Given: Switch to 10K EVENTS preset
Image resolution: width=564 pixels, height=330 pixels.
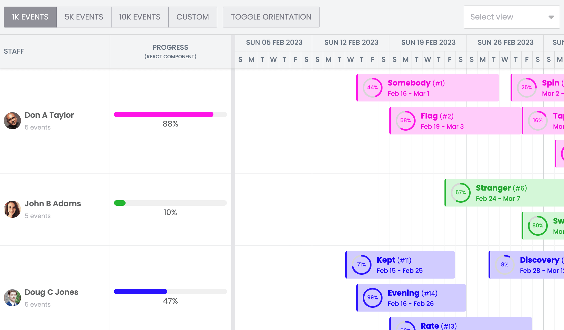Looking at the screenshot, I should coord(140,17).
